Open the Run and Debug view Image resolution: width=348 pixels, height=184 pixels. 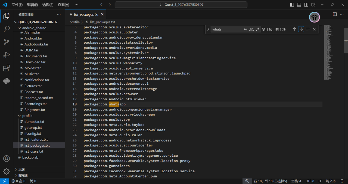7,55
